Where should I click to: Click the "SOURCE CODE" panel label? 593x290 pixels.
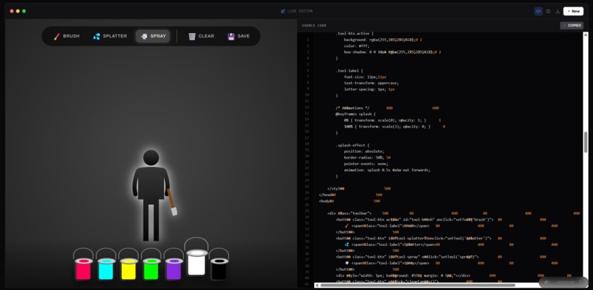click(x=314, y=26)
